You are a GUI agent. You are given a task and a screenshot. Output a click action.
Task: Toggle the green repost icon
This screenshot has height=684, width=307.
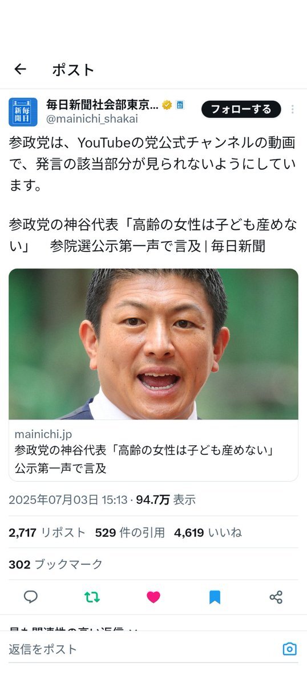92,597
